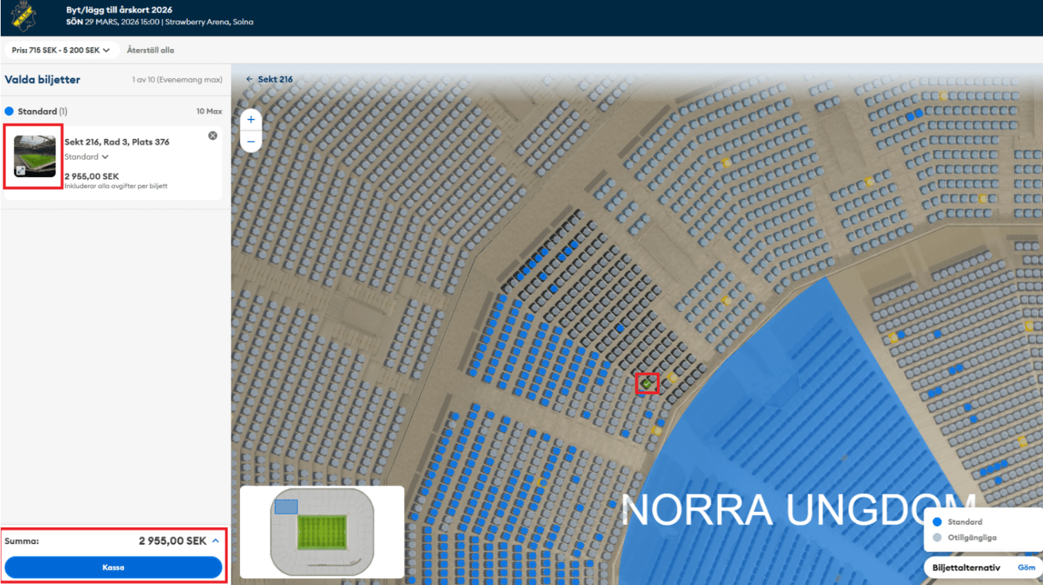The height and width of the screenshot is (585, 1043).
Task: Click the stadium overview minimap
Action: pos(322,531)
